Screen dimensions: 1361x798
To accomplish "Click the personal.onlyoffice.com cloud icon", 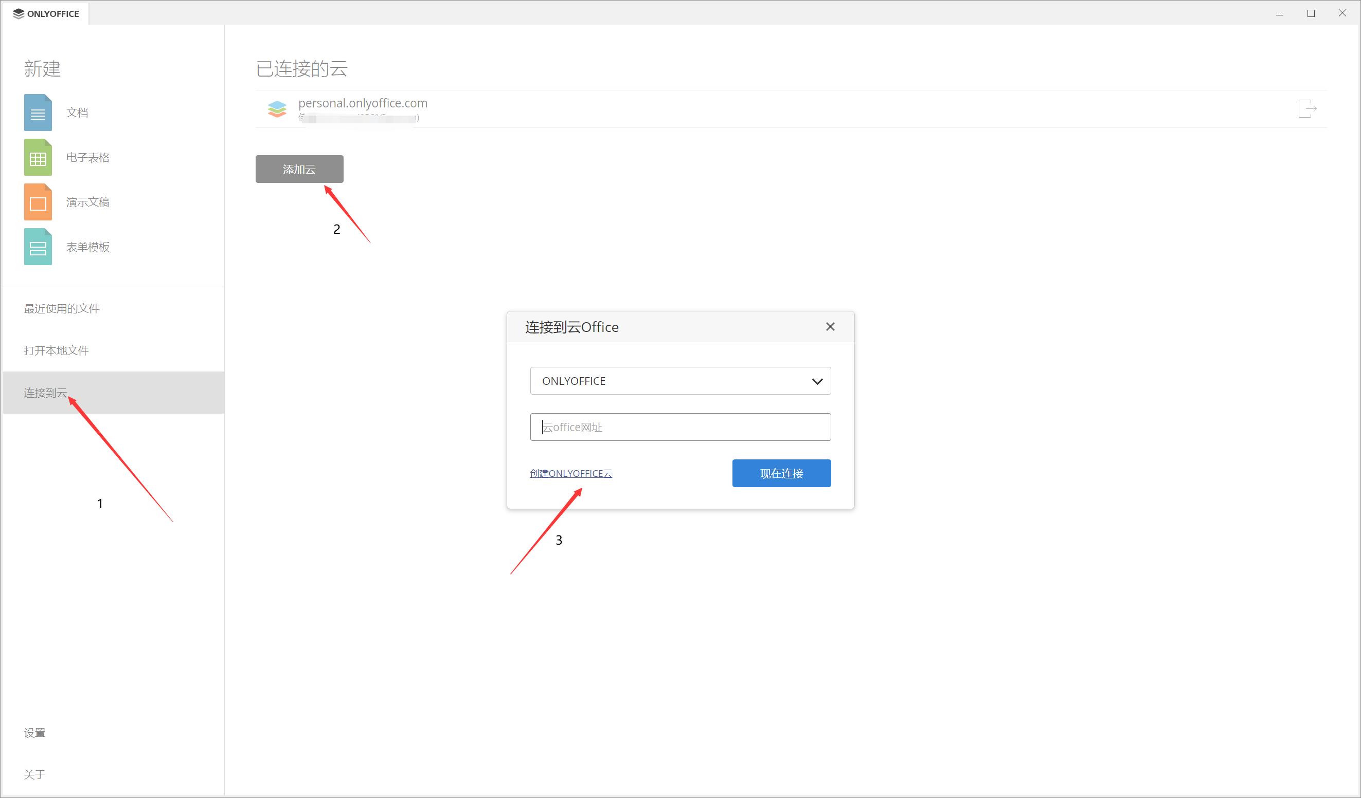I will click(277, 109).
